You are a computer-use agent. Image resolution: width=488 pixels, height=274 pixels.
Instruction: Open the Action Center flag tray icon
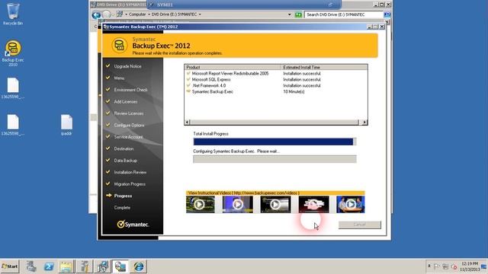point(437,266)
